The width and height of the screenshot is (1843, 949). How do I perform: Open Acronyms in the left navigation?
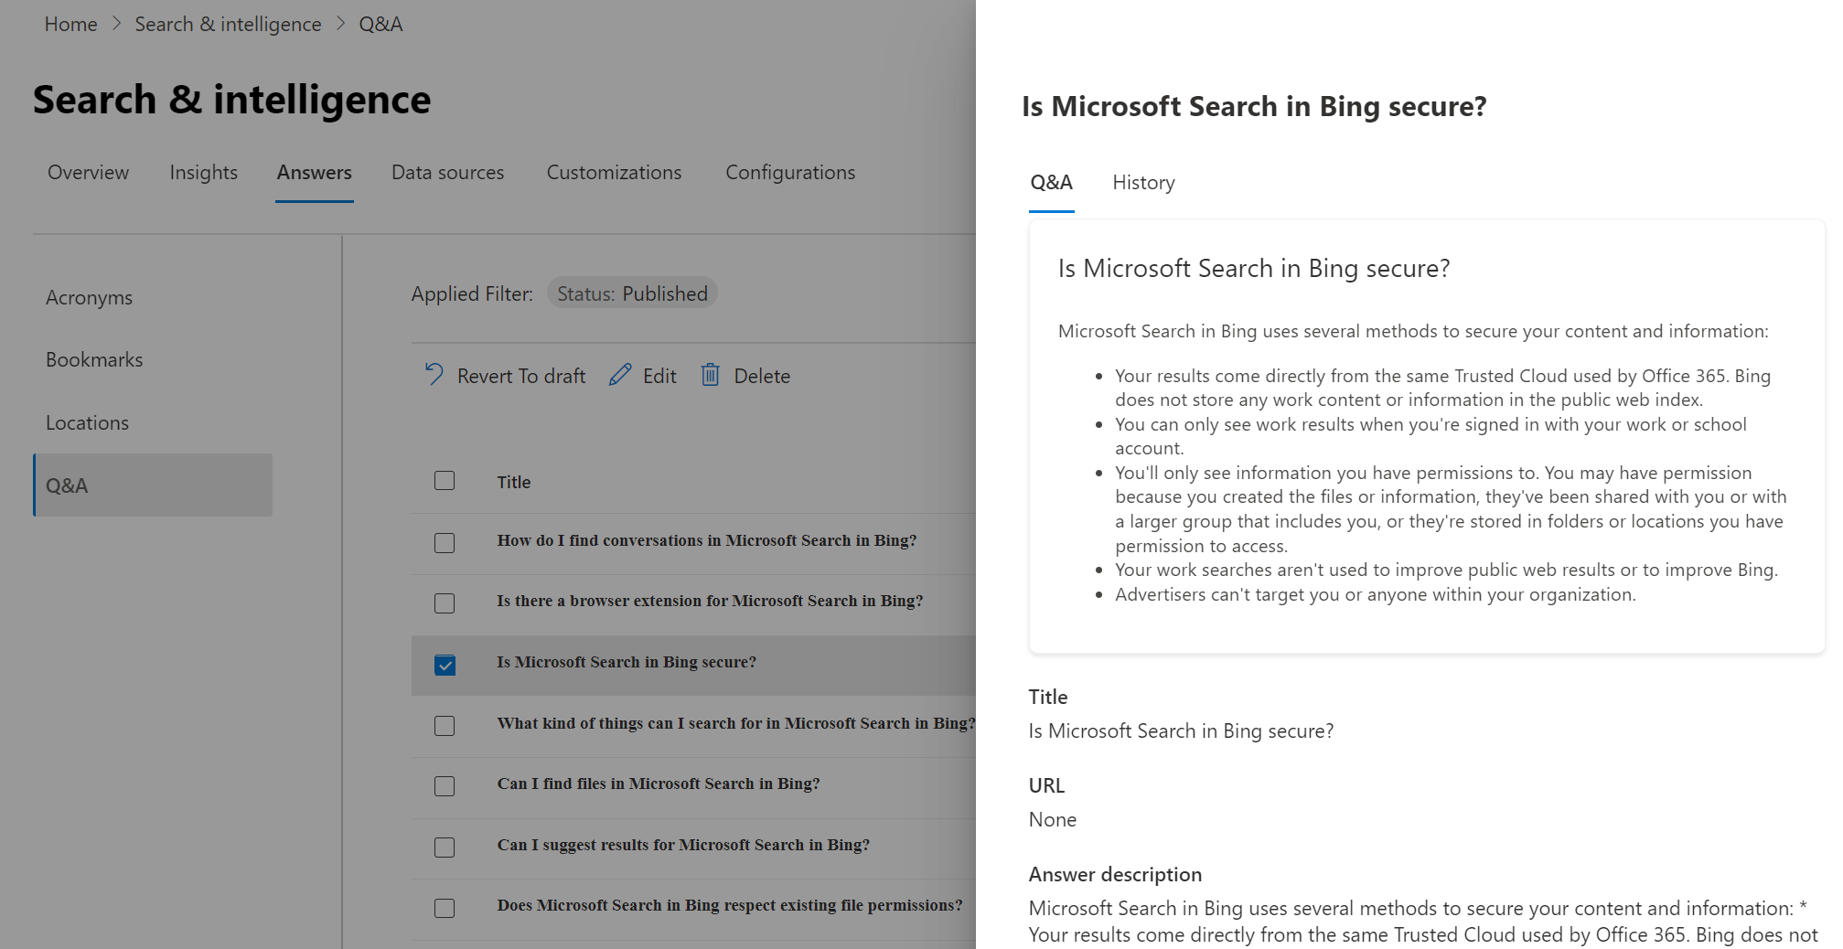click(x=89, y=298)
